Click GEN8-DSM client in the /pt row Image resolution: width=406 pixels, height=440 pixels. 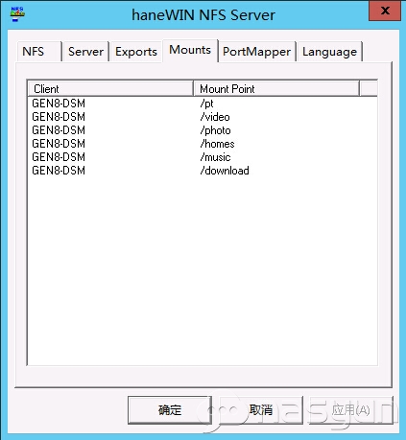59,104
